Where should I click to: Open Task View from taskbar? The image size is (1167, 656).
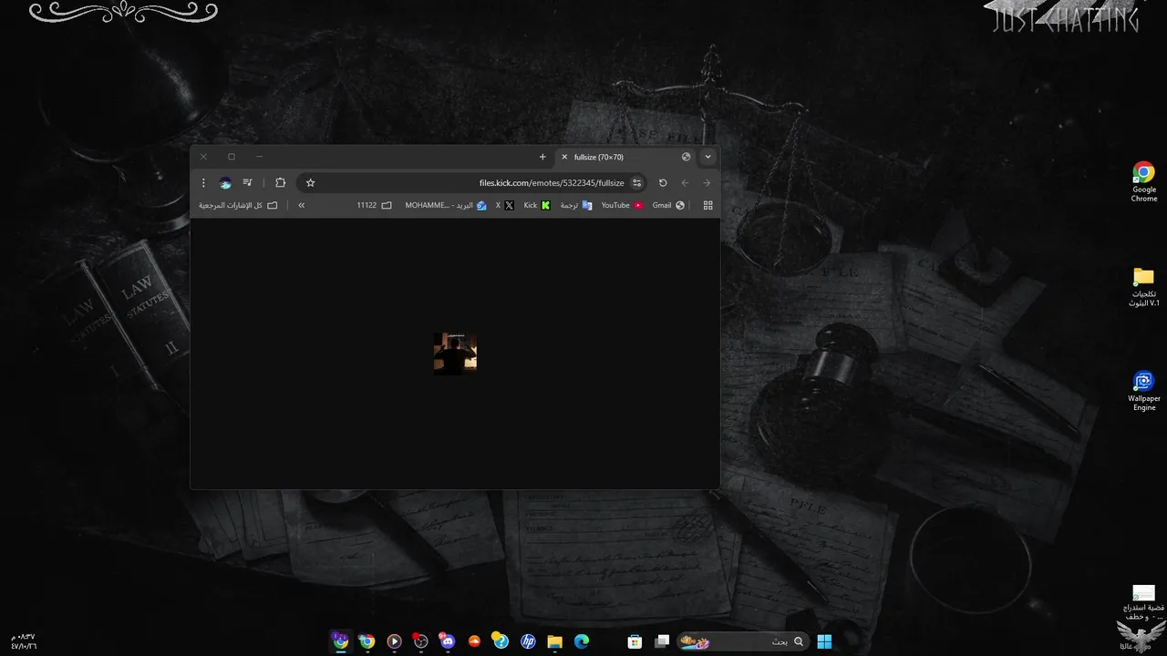(663, 641)
